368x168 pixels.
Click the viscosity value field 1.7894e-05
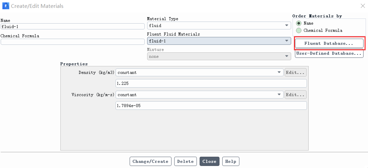(211, 105)
